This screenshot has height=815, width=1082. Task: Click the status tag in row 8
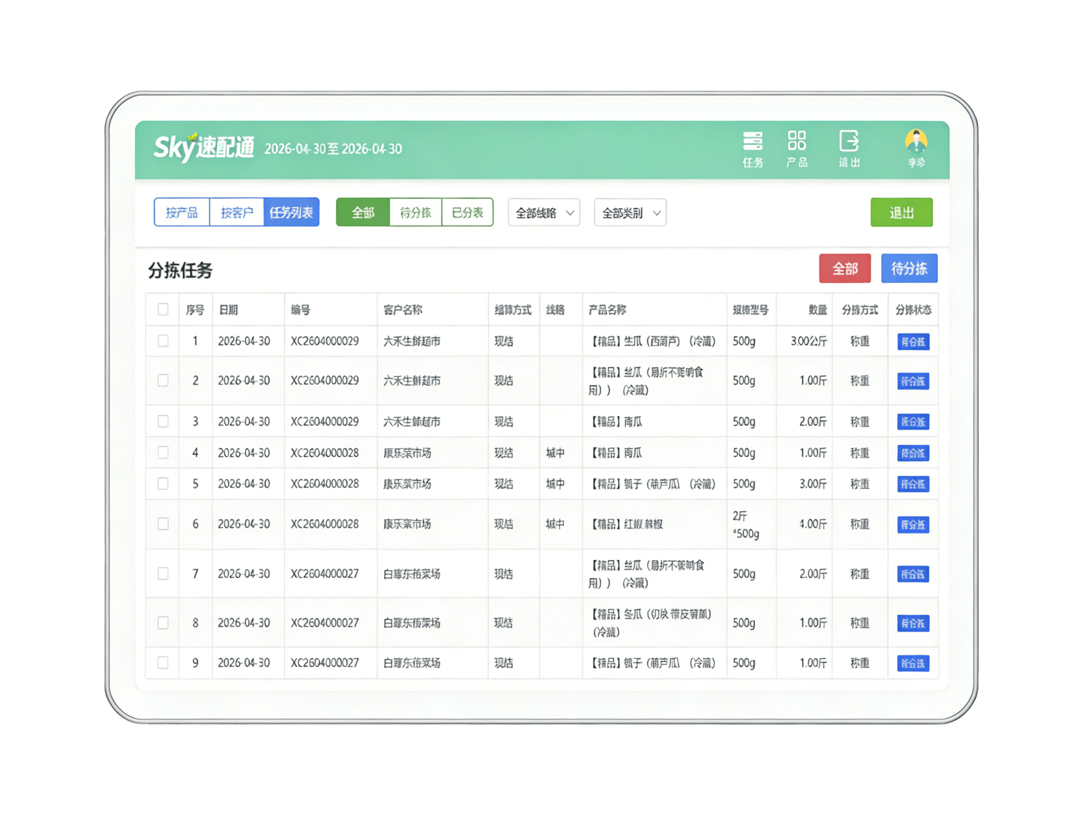click(x=913, y=623)
